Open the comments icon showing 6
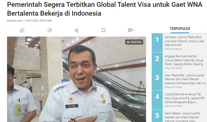This screenshot has width=207, height=122. coord(130,30)
